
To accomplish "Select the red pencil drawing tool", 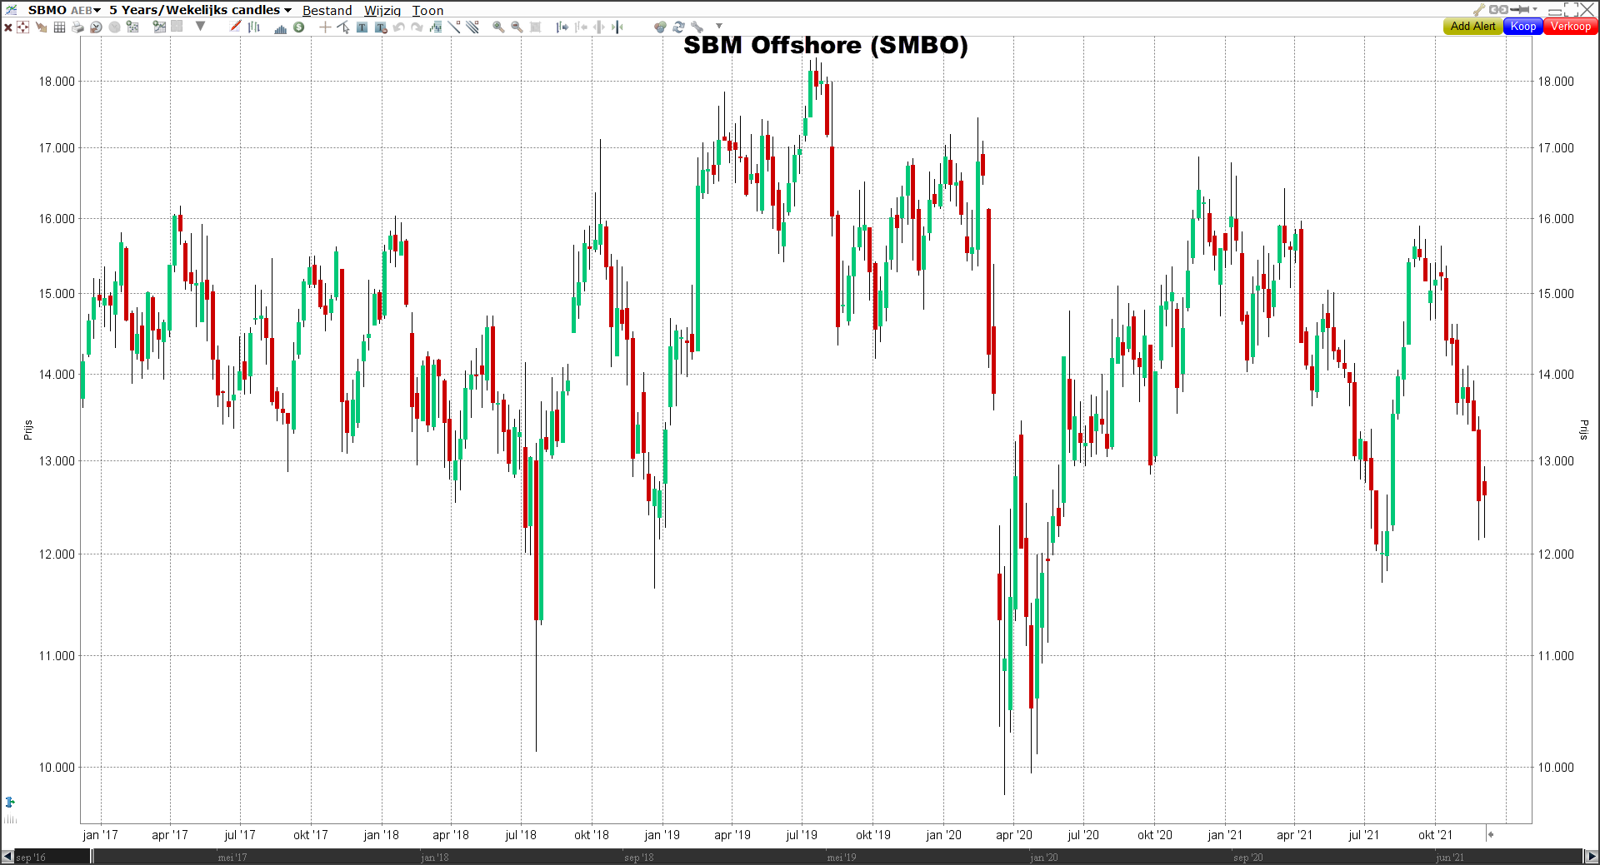I will pyautogui.click(x=236, y=27).
